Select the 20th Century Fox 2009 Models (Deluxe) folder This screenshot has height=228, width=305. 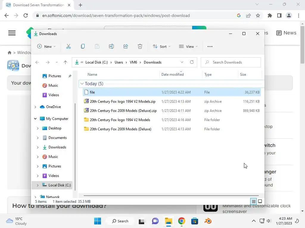point(172,129)
